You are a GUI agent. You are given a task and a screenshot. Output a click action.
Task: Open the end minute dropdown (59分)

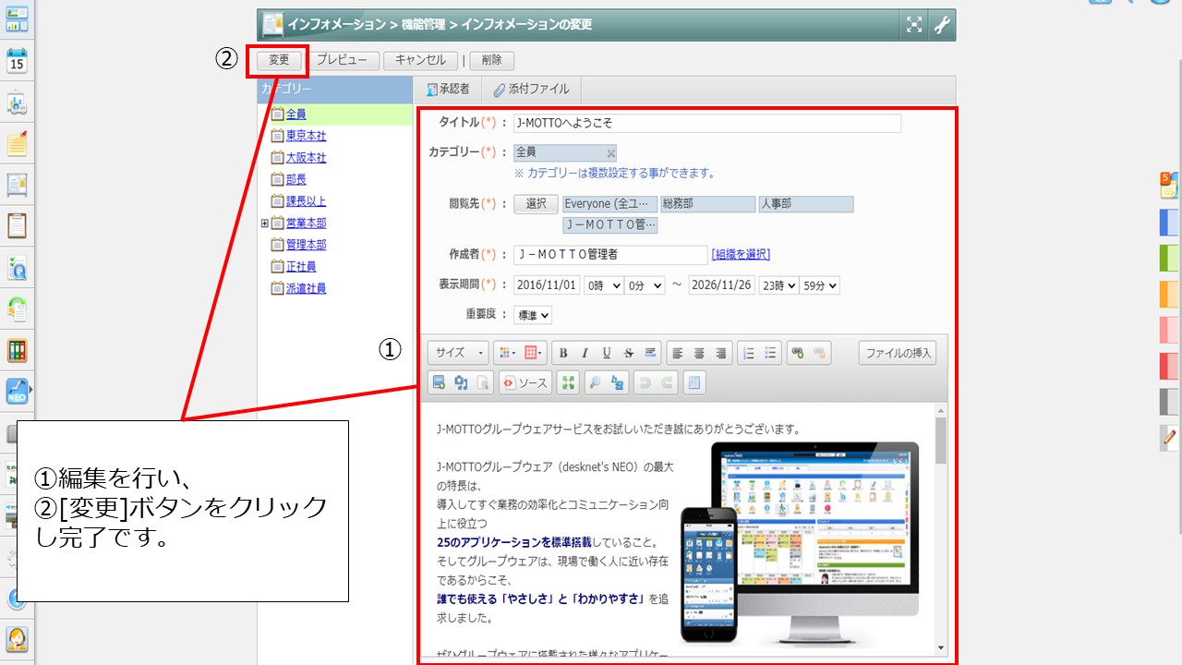pyautogui.click(x=820, y=285)
